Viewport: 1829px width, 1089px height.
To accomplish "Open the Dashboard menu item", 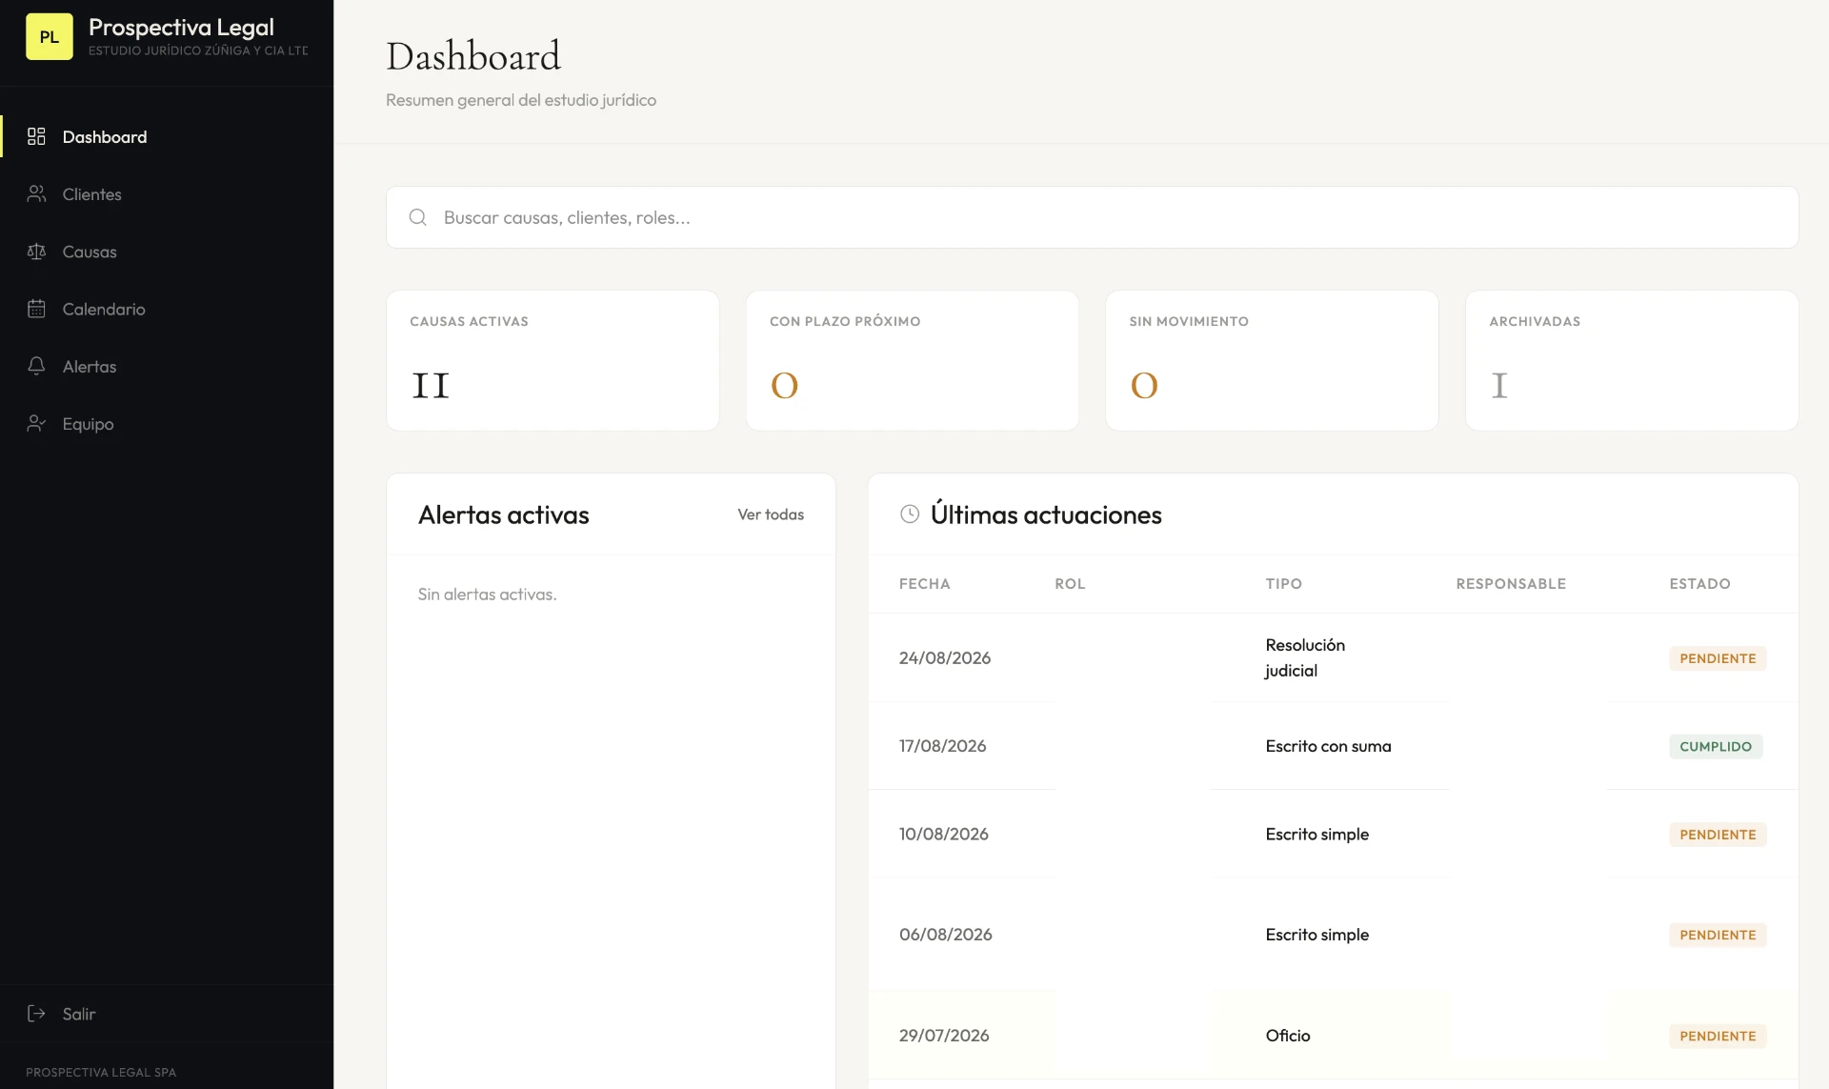I will coord(167,136).
